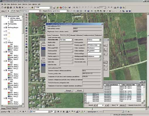Open the dropdown showing Elektros
The height and width of the screenshot is (116, 149).
[100, 40]
